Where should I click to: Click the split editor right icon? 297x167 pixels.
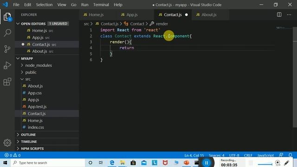tap(279, 14)
